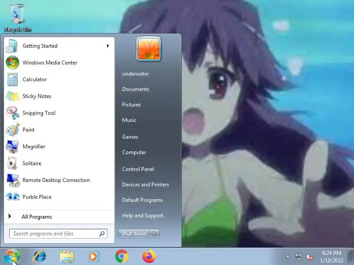Click the user account flower picture
This screenshot has width=354, height=265.
pyautogui.click(x=149, y=49)
